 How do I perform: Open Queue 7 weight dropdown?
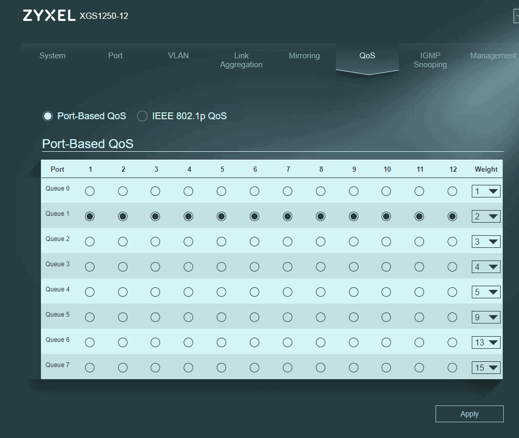pos(486,368)
